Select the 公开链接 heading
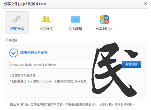The image size is (151, 110). 11,40
